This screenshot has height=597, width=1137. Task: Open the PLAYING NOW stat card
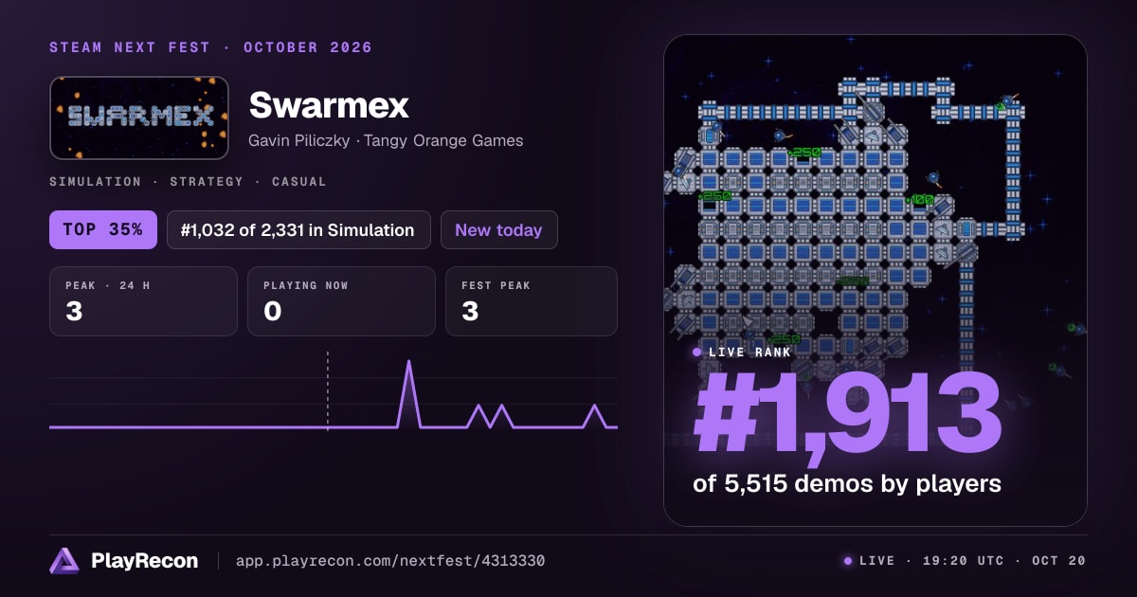341,301
